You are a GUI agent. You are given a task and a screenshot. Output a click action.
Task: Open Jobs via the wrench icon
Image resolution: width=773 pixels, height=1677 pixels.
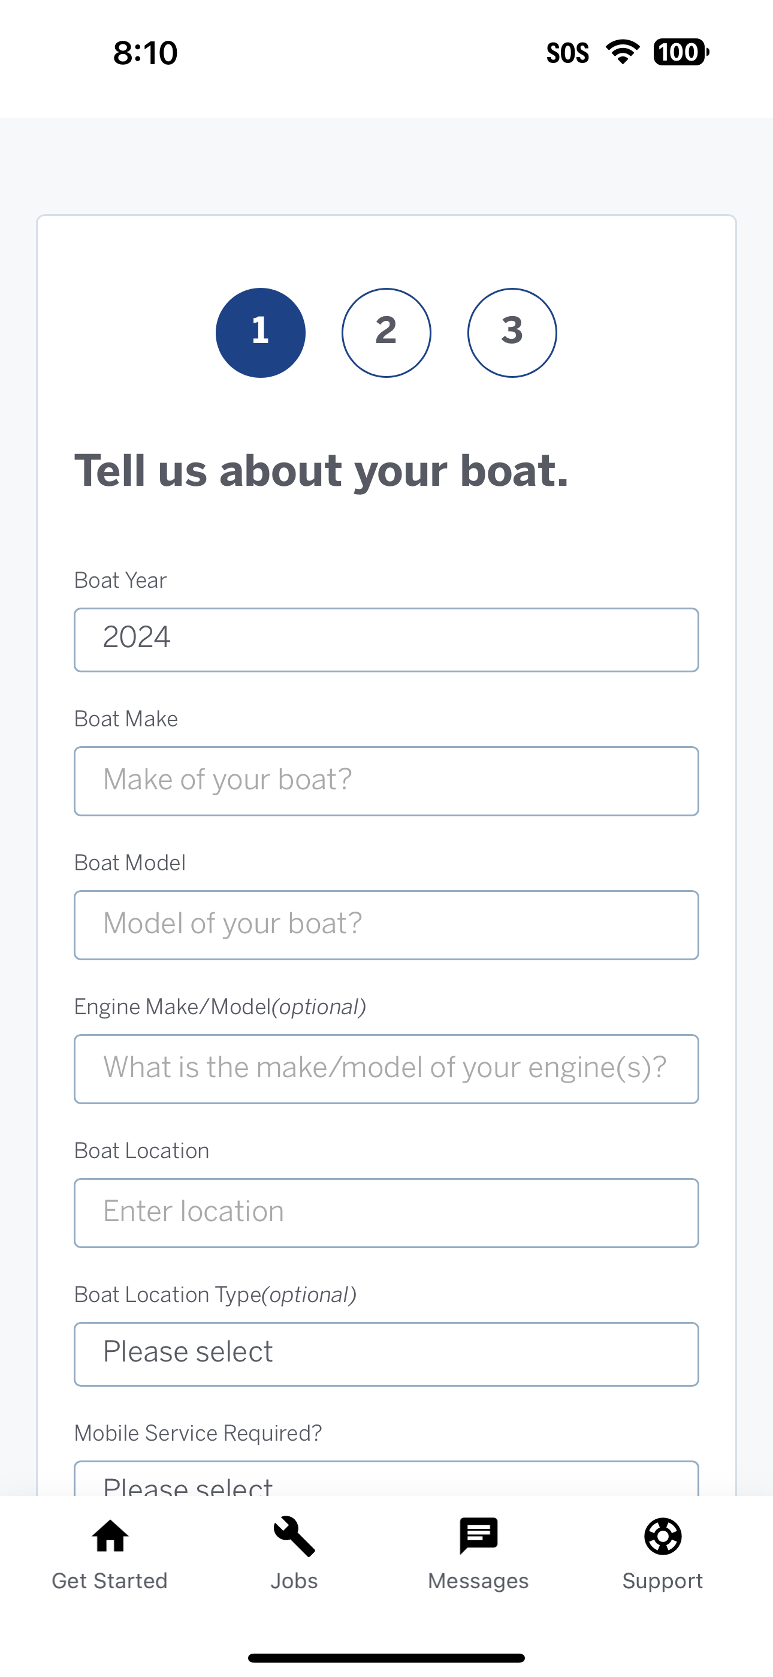(294, 1537)
